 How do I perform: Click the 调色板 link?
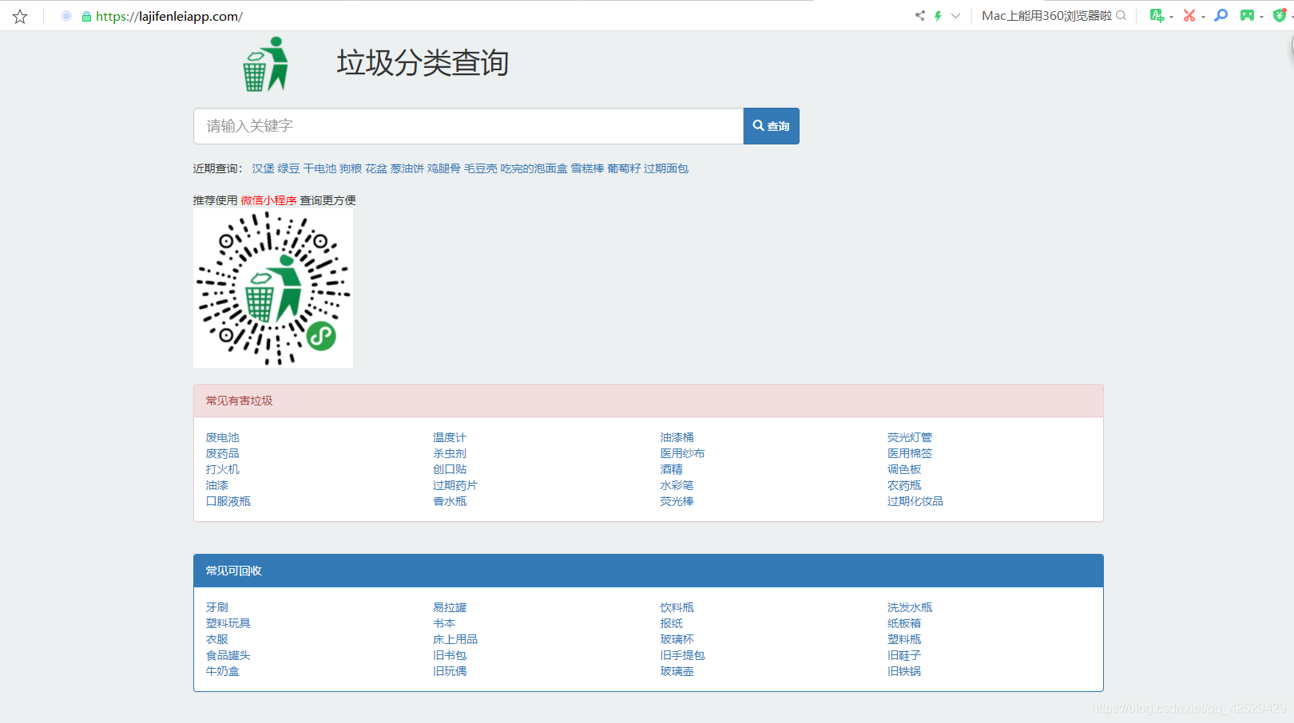coord(904,469)
